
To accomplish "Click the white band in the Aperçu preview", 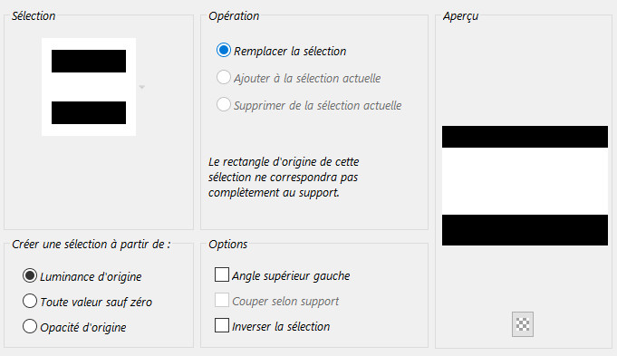I will pyautogui.click(x=525, y=181).
